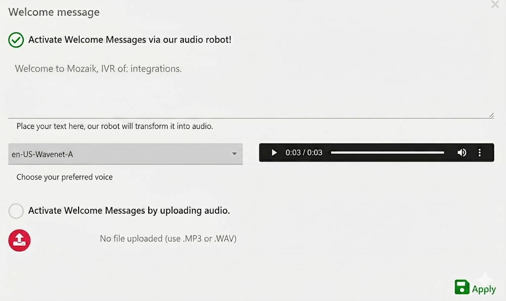Focus the welcome message text area

click(x=251, y=88)
